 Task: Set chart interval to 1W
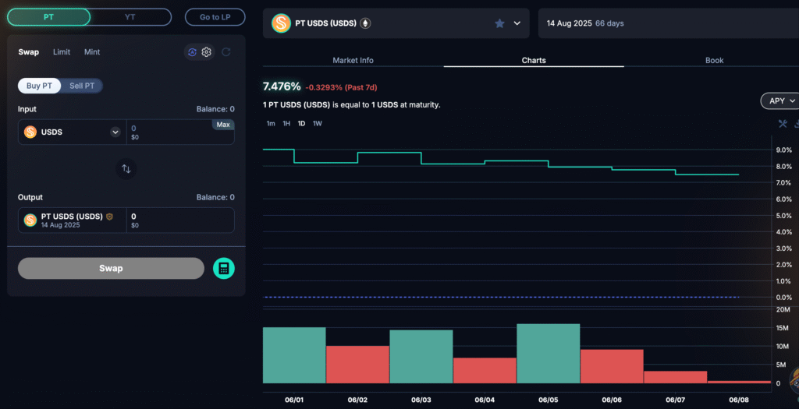[x=318, y=124]
